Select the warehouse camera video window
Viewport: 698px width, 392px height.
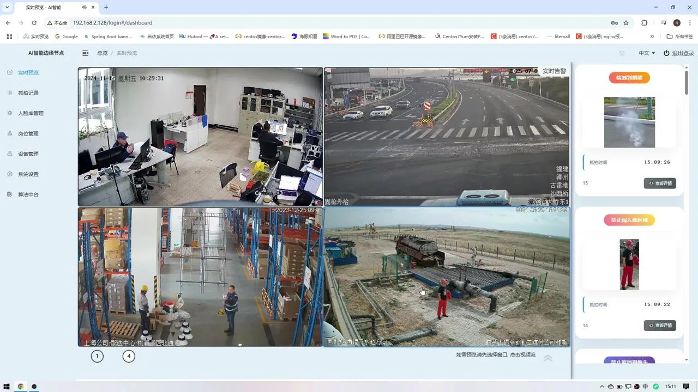[x=201, y=277]
